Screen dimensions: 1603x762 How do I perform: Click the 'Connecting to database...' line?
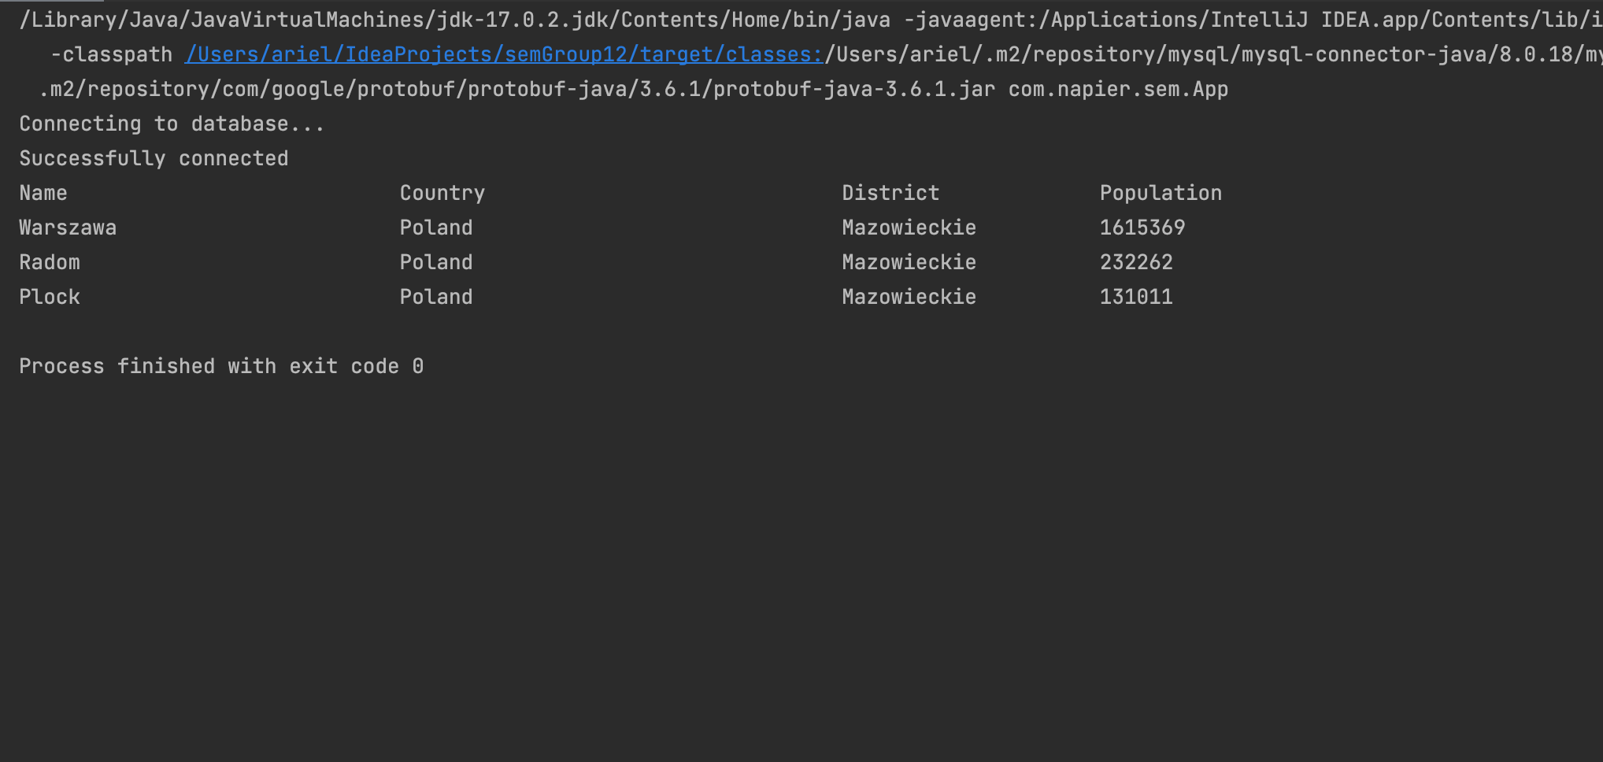172,124
